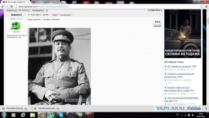Click the scrollbar down arrow
Screen dimensions: 209x118
[x=208, y=104]
